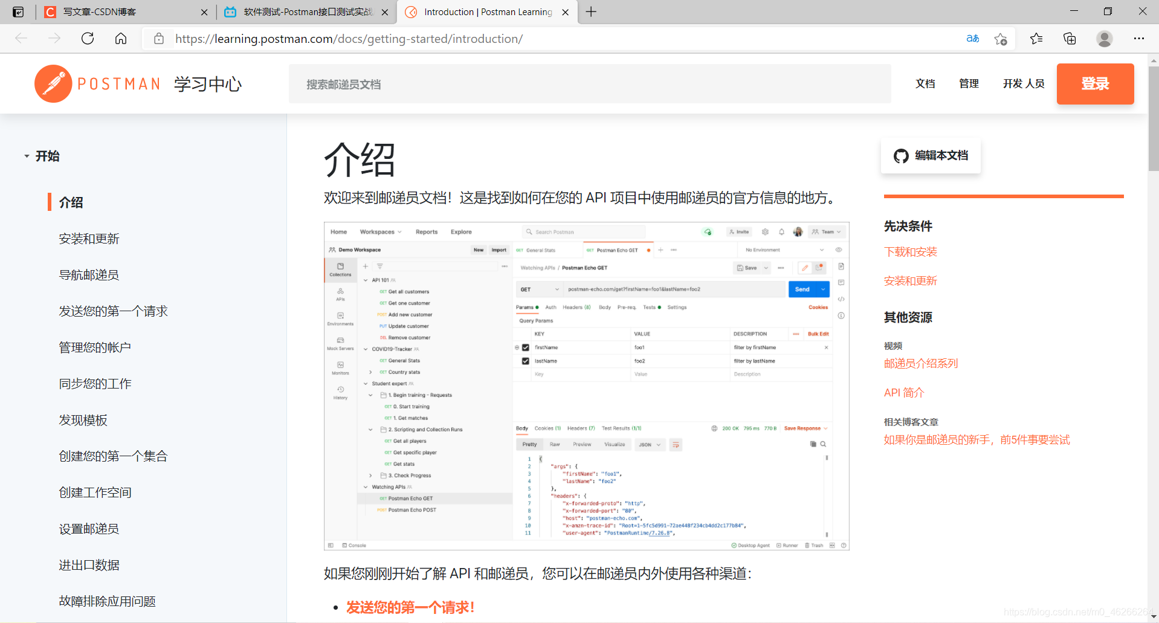Switch to 软件测试-Postman接口测试实战 tab

pyautogui.click(x=306, y=12)
